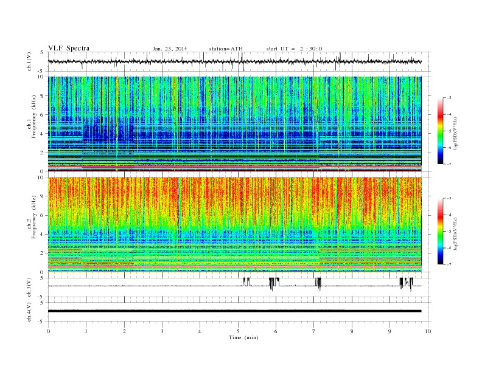482x372 pixels.
Task: Click the "ch.1(V)" waveform axis label
Action: coord(29,61)
